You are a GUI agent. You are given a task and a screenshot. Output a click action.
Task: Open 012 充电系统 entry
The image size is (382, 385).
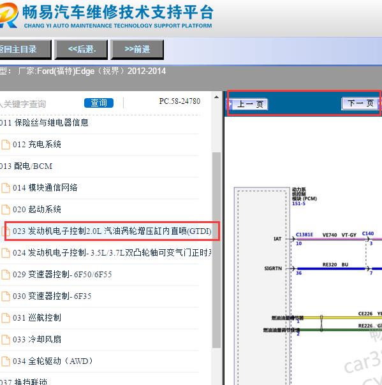click(37, 144)
